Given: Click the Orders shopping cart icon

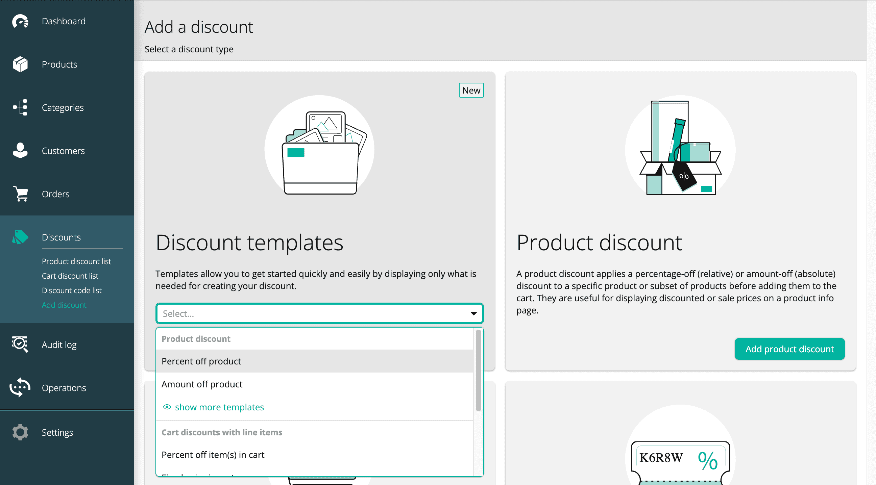Looking at the screenshot, I should (x=20, y=194).
